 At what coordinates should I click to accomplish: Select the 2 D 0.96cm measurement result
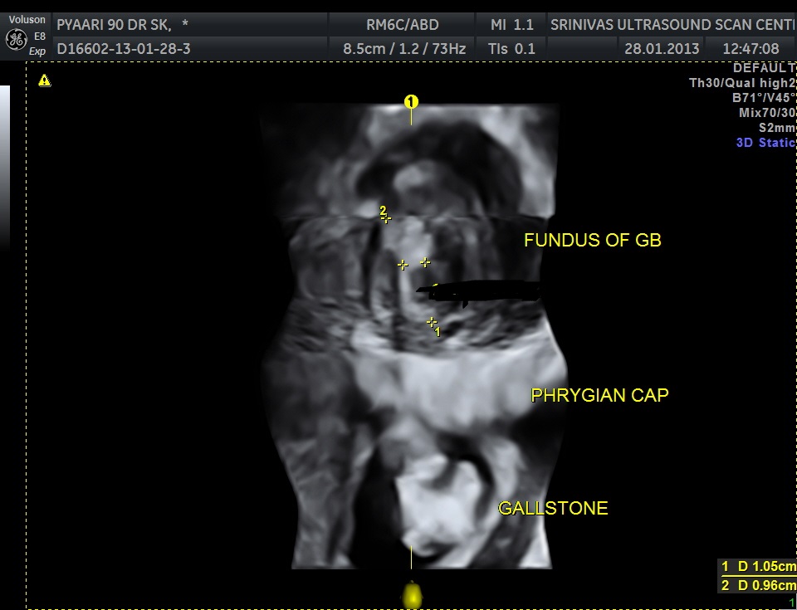coord(758,585)
